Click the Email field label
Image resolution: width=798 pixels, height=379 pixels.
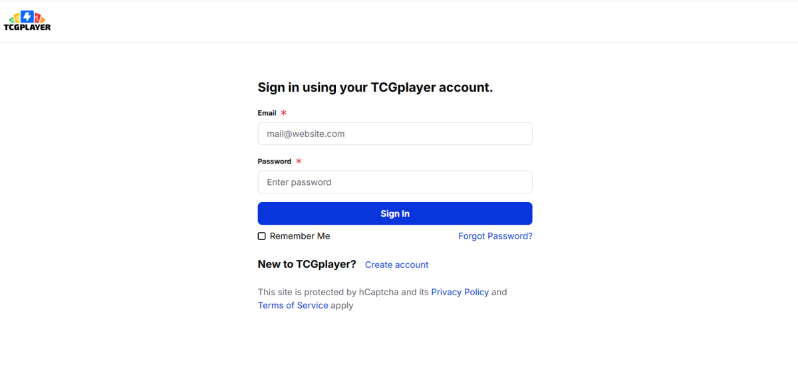tap(267, 113)
